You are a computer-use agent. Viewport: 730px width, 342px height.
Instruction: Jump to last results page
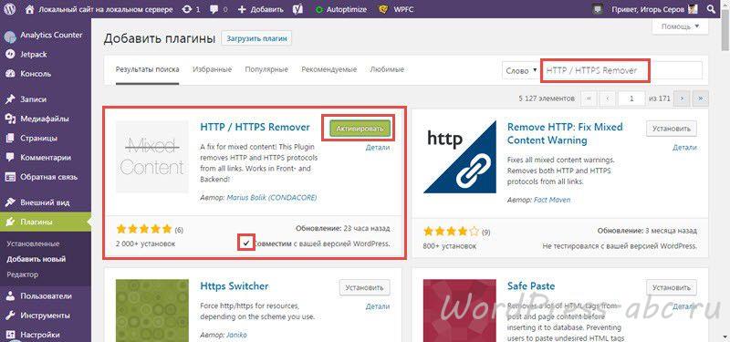click(700, 98)
